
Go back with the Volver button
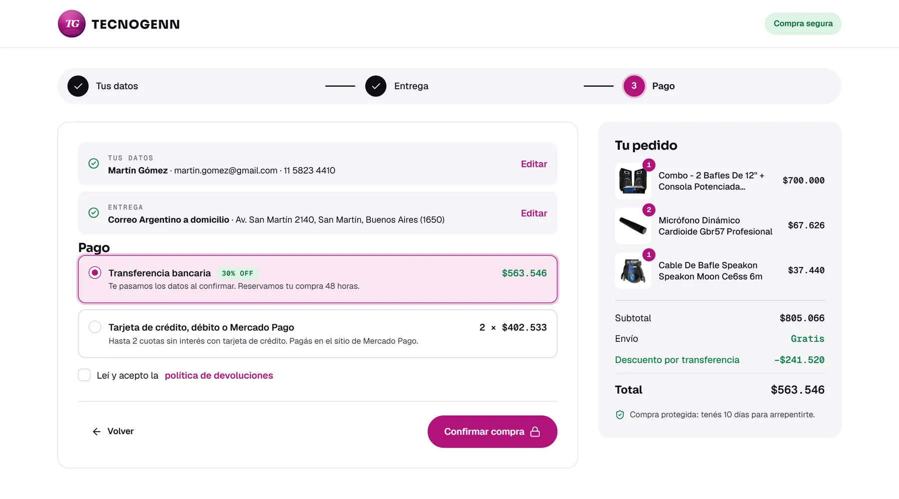tap(113, 431)
